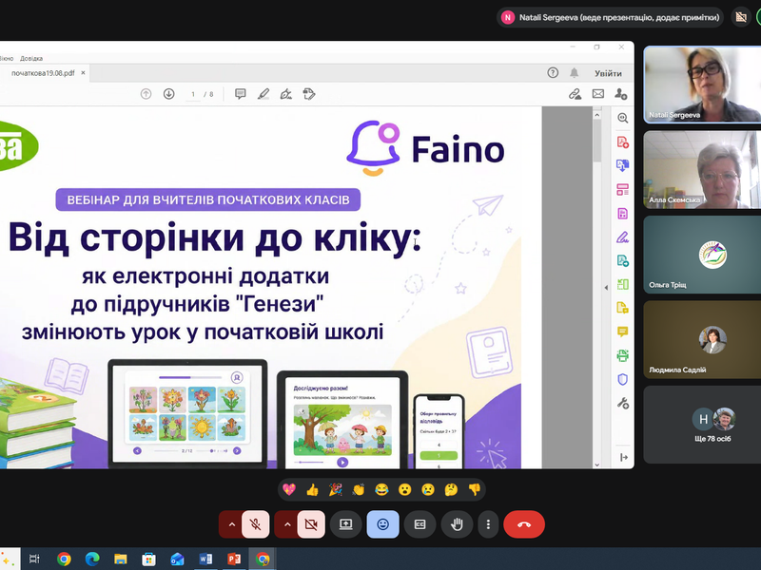Open audio settings chevron next to microphone
Image resolution: width=761 pixels, height=570 pixels.
pos(231,524)
